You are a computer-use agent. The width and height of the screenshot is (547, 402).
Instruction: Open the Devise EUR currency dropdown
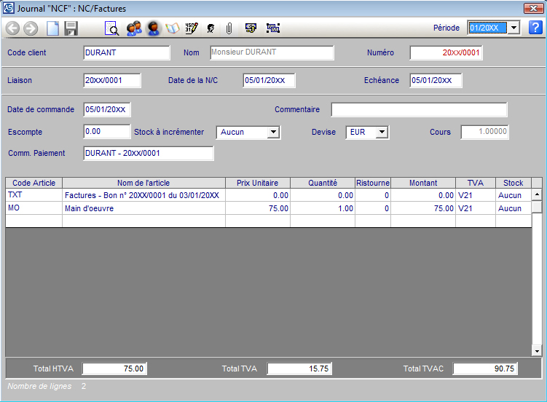coord(382,133)
